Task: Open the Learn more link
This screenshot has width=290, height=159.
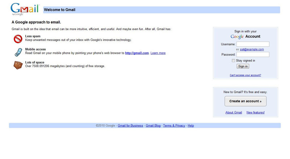Action: tap(158, 53)
